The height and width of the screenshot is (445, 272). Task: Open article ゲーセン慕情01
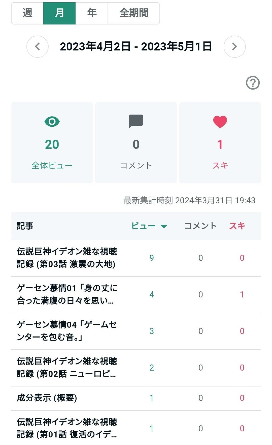pos(67,294)
